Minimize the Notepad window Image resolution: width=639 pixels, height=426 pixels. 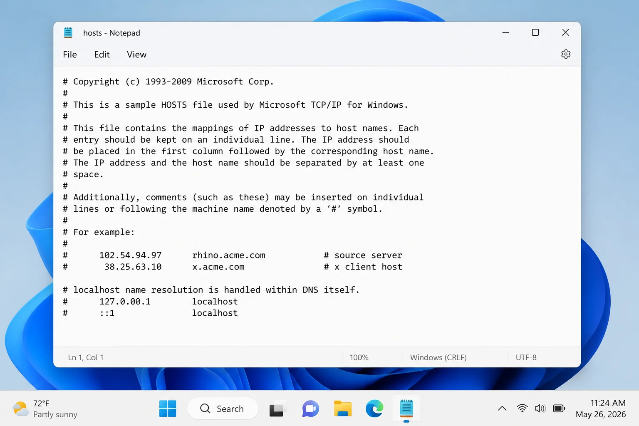coord(505,32)
